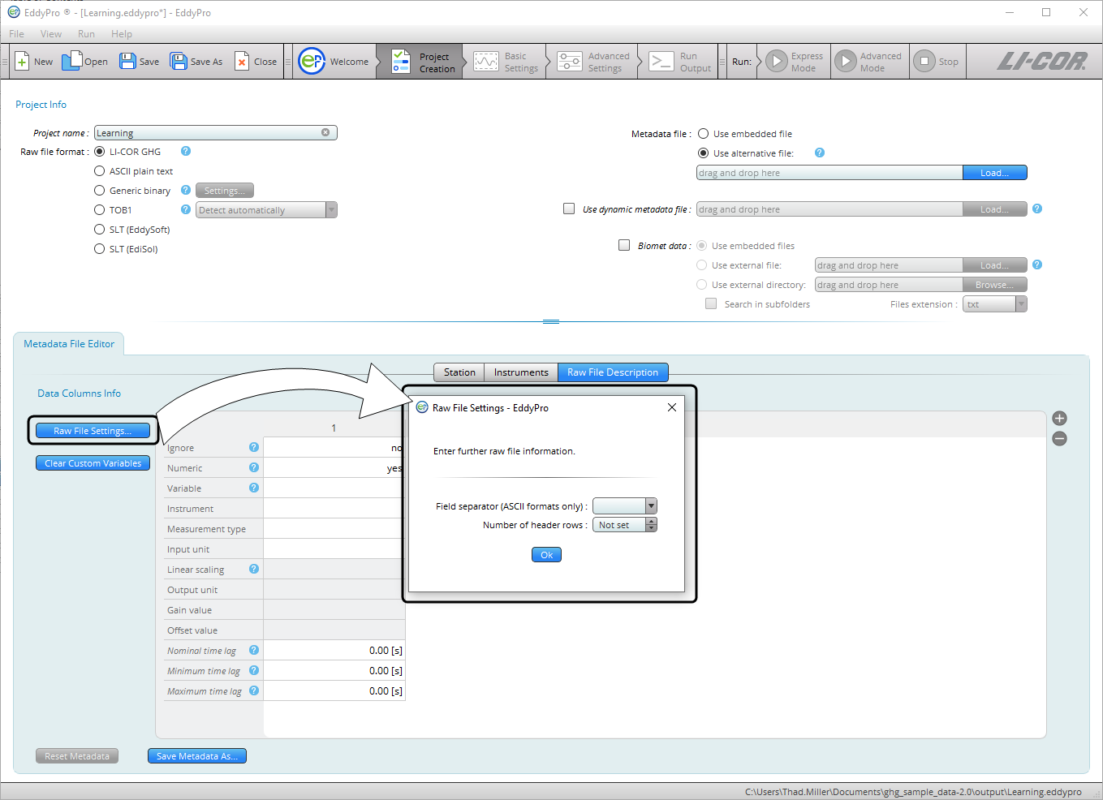1103x800 pixels.
Task: Click the Project name input field
Action: click(x=215, y=132)
